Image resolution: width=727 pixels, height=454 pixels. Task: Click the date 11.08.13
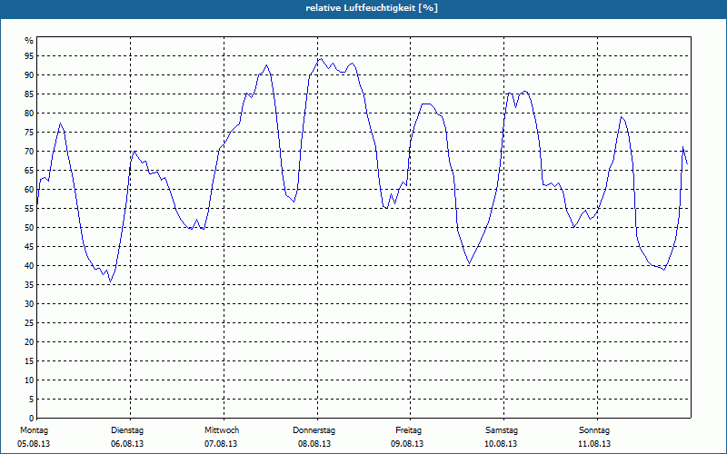coord(594,444)
